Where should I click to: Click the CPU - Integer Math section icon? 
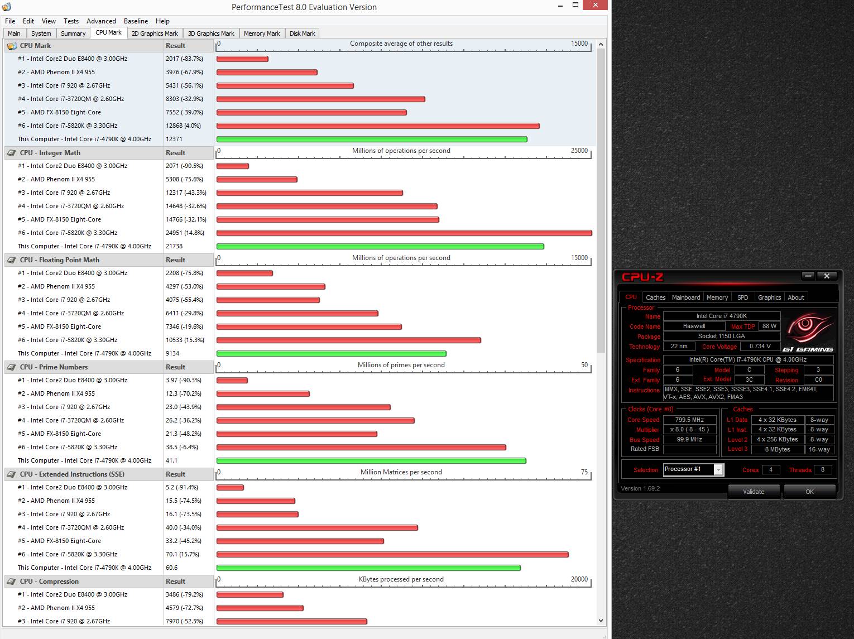click(12, 153)
